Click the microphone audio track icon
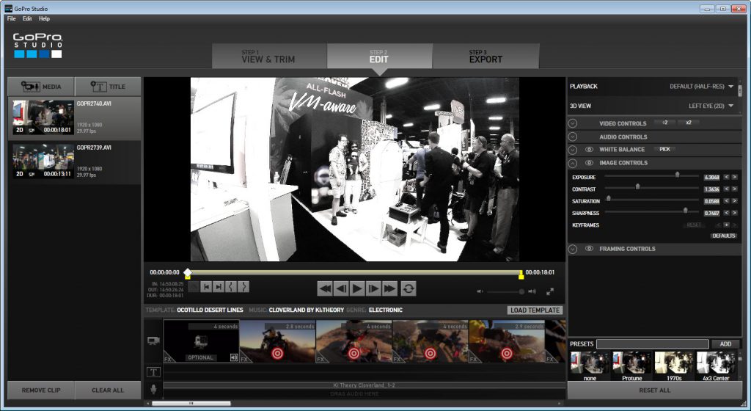The width and height of the screenshot is (751, 411). tap(153, 389)
